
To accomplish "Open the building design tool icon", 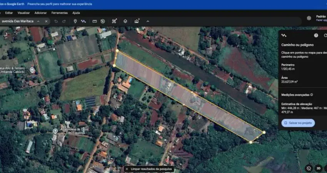I will point(137,21).
